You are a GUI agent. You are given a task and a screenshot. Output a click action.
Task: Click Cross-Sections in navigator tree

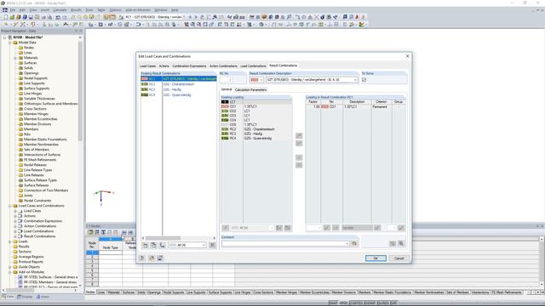point(35,109)
